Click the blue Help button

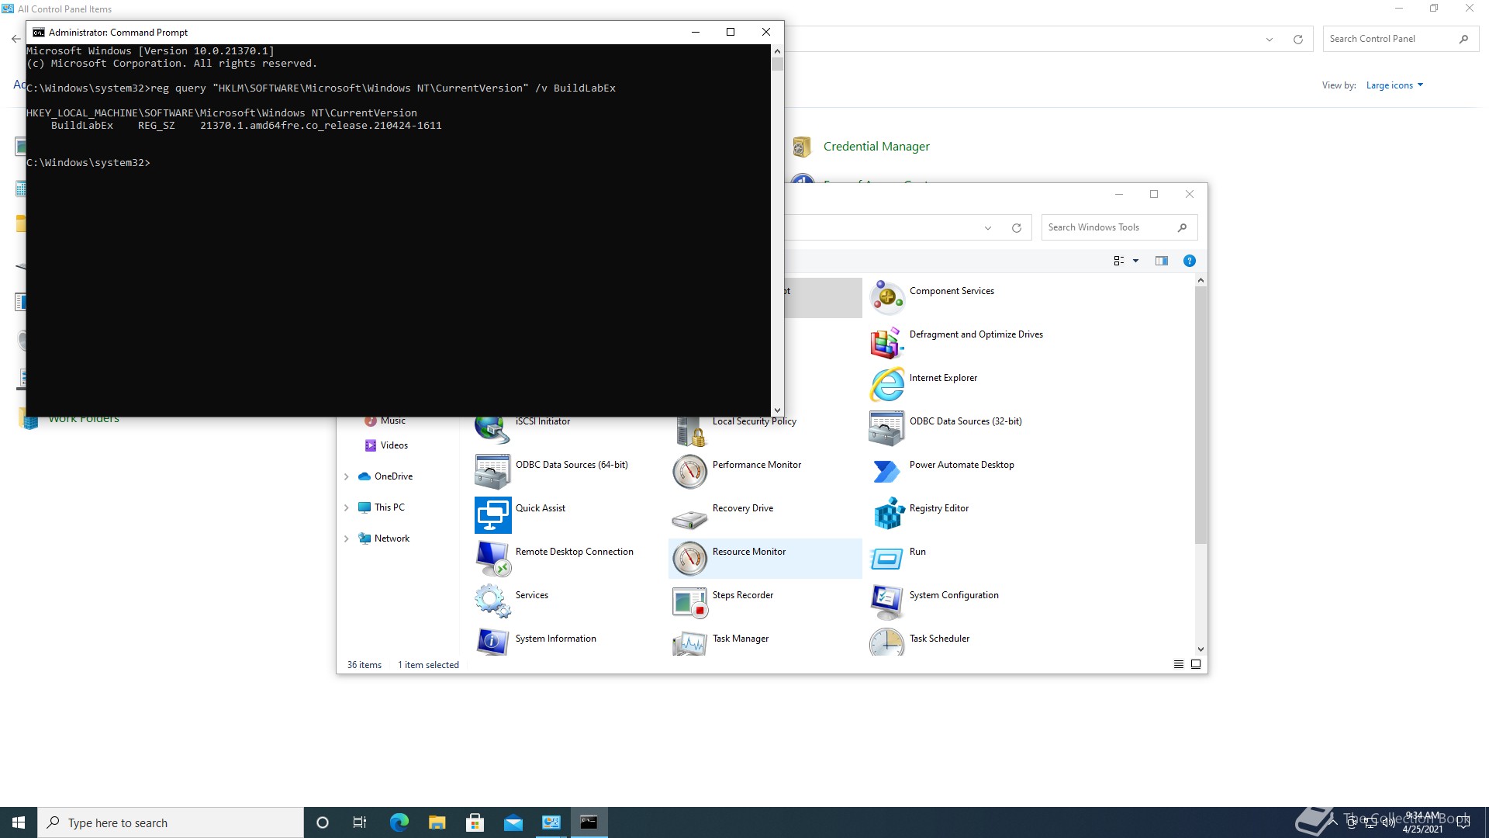click(1189, 261)
